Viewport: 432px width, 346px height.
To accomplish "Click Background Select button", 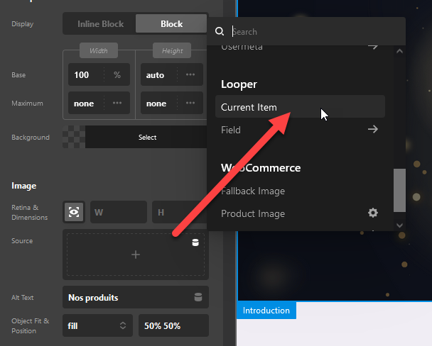I will click(147, 137).
